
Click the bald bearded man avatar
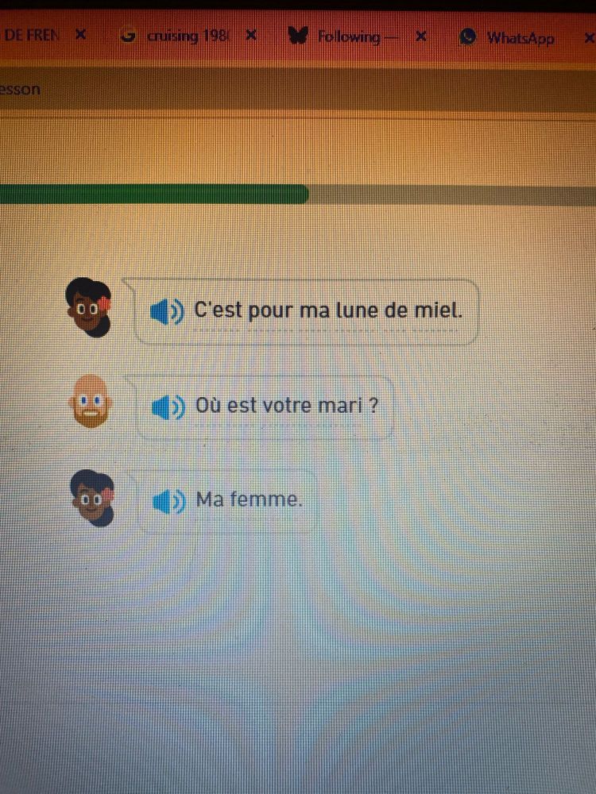click(x=91, y=401)
